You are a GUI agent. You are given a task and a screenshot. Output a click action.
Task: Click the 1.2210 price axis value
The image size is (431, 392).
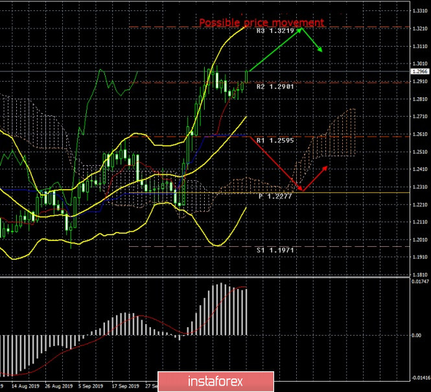[420, 205]
